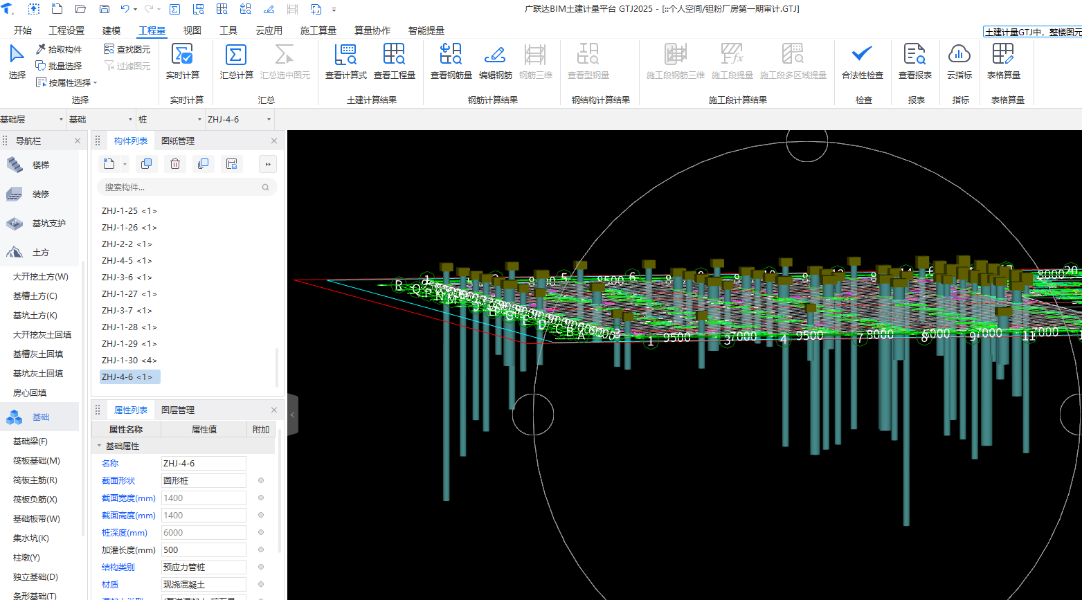Open the decoration (装修) navigation category
1082x600 pixels.
click(x=40, y=194)
